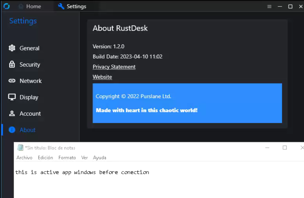Open Account settings via the person icon

[12, 113]
